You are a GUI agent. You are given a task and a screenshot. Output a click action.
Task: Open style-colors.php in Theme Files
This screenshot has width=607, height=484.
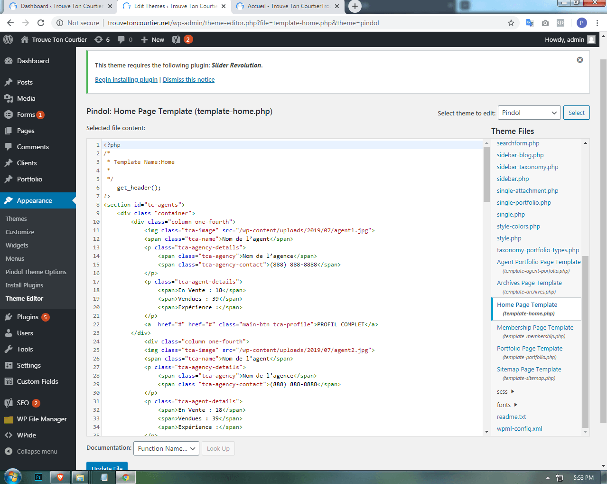tap(518, 226)
